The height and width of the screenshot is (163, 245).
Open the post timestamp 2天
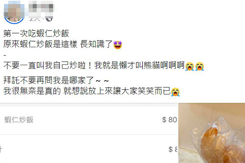[35, 19]
